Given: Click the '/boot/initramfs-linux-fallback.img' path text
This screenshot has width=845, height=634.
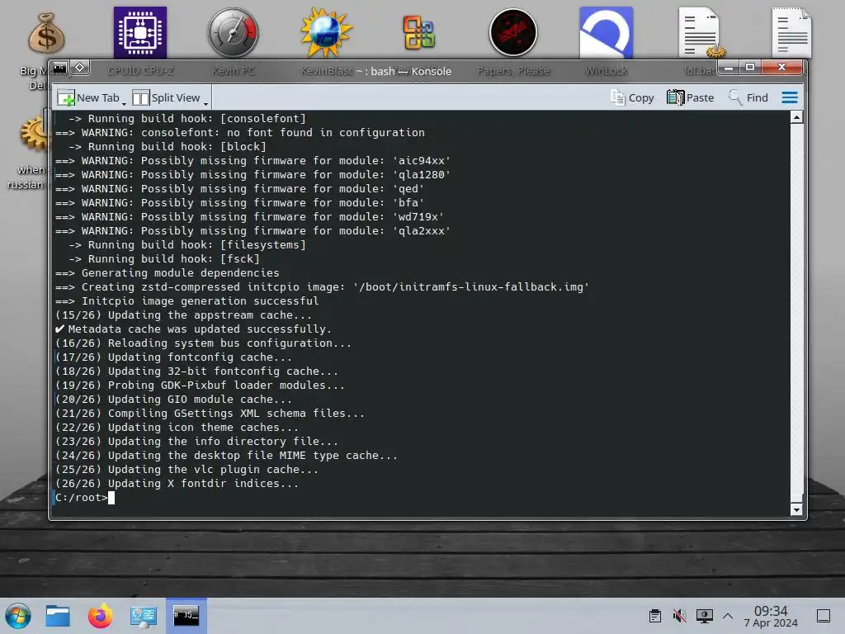Looking at the screenshot, I should pos(471,287).
